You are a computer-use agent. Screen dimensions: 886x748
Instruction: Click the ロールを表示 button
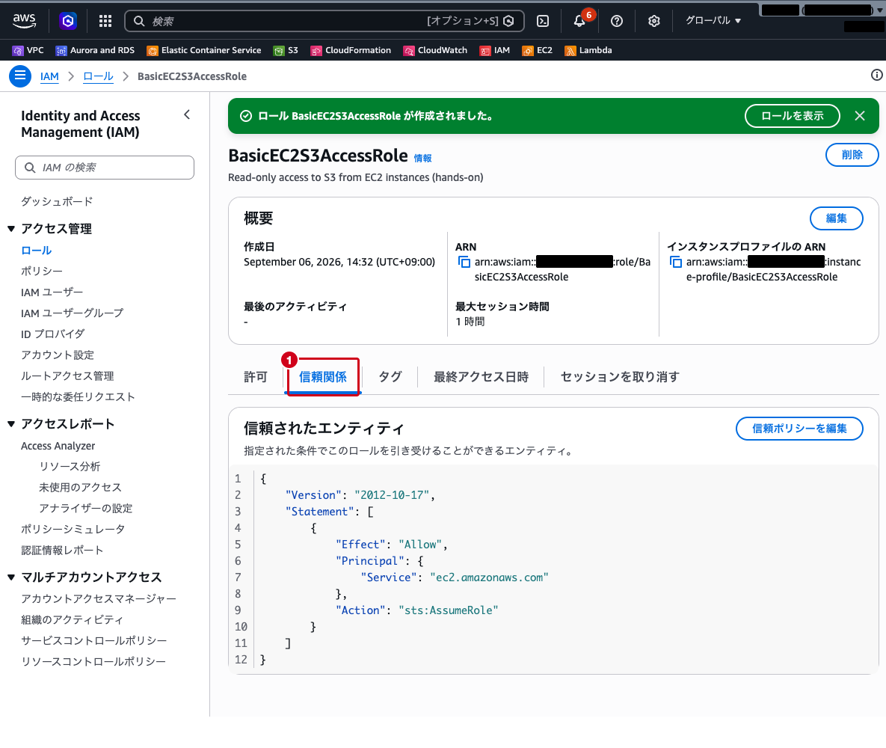pyautogui.click(x=793, y=116)
